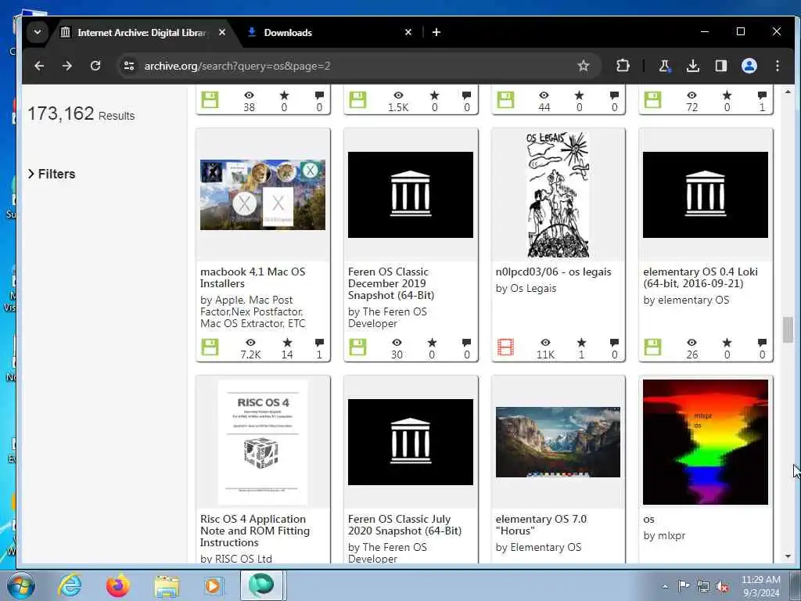Open the tab search dropdown arrow

click(38, 32)
